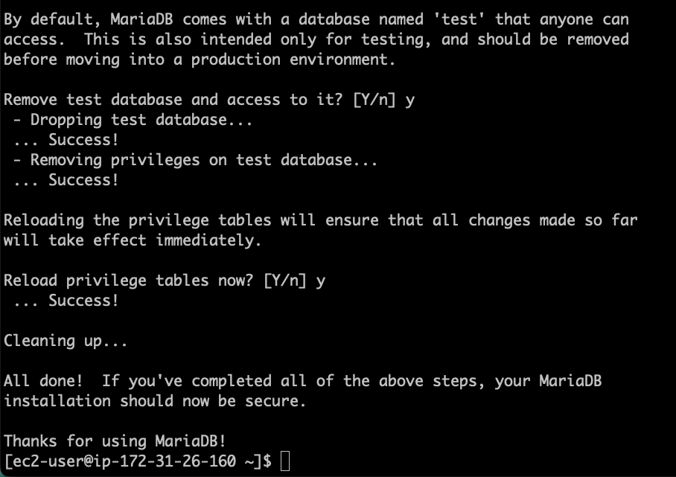The image size is (676, 477).
Task: Click the terminal cursor block at the prompt
Action: [x=284, y=461]
